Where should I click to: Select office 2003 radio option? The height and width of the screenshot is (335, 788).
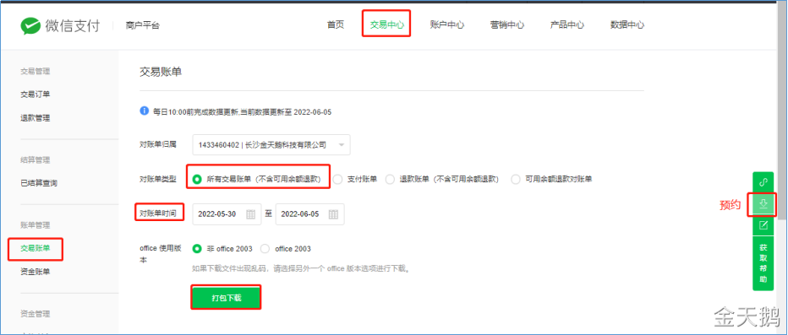click(265, 249)
